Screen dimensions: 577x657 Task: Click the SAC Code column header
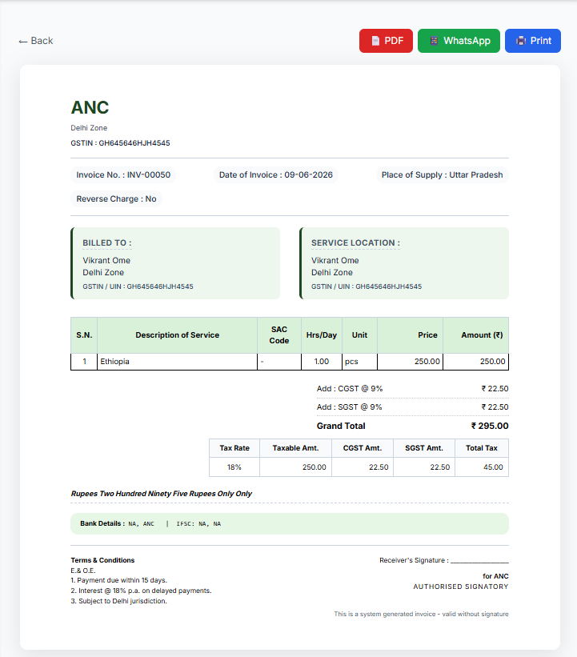point(279,335)
